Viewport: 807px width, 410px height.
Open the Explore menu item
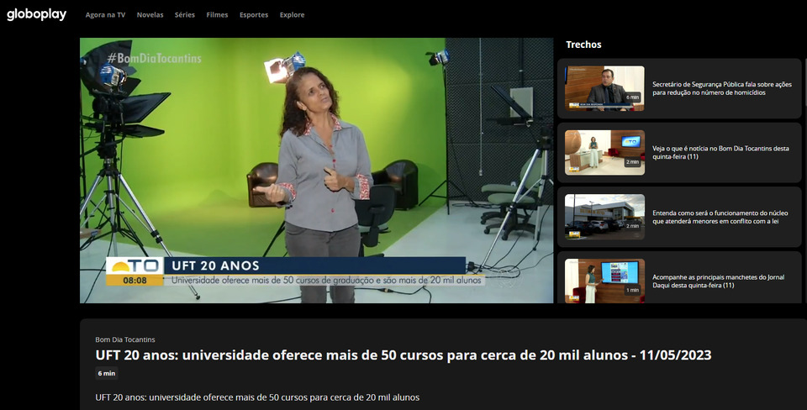[292, 15]
